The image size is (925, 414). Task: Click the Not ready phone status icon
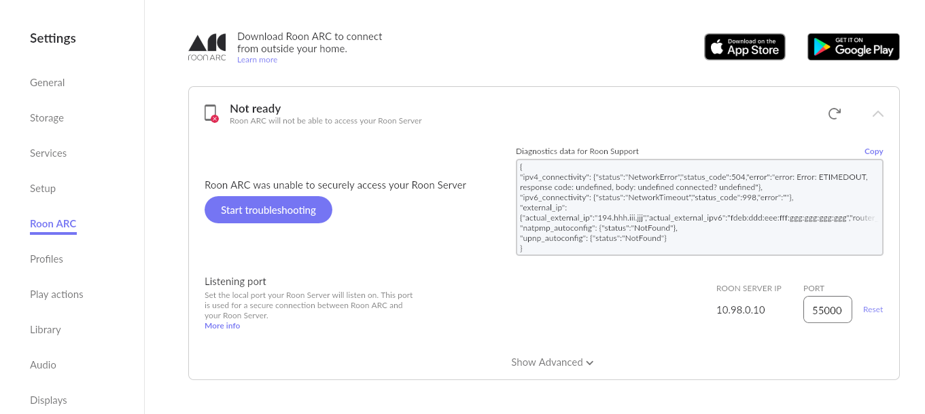(x=211, y=113)
